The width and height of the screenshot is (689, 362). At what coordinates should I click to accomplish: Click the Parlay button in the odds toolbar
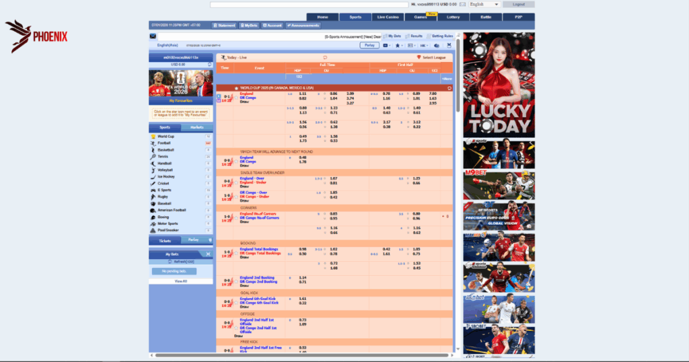369,45
